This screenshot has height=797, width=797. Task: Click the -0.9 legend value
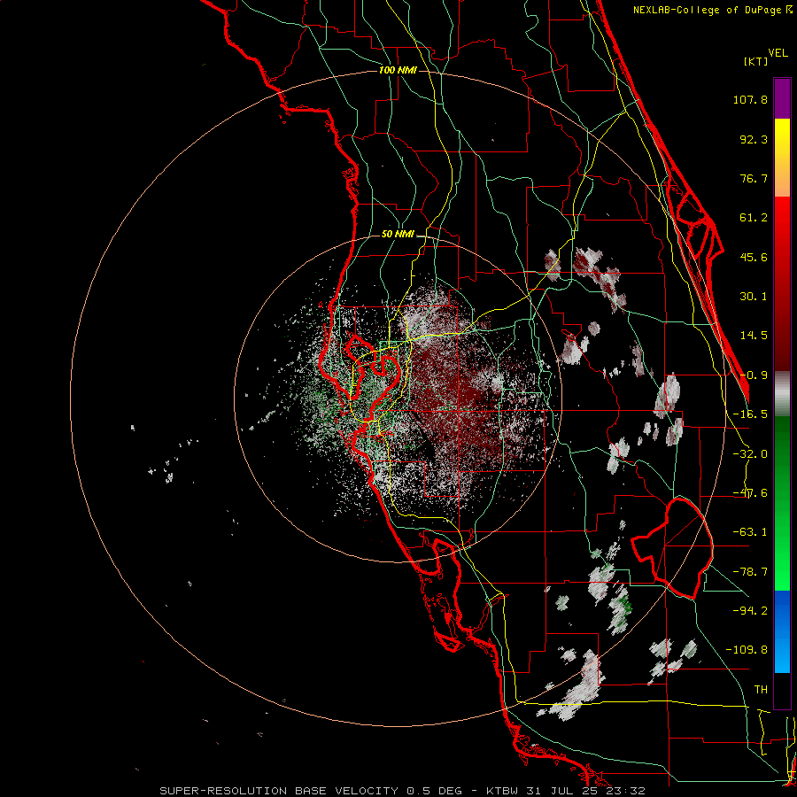[754, 375]
